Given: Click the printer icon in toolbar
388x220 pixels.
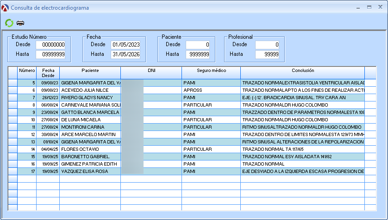Looking at the screenshot, I should [20, 23].
